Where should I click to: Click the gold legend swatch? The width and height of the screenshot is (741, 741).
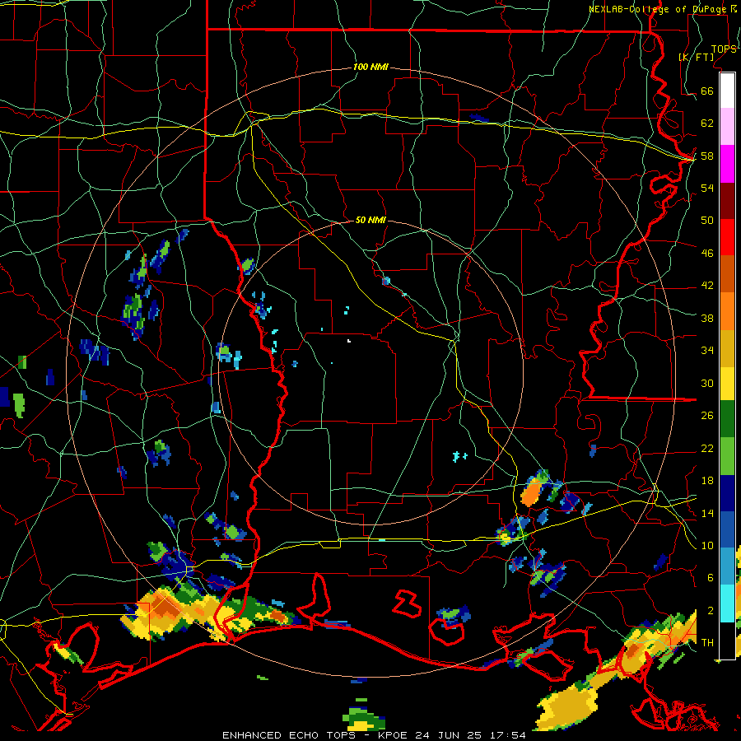[727, 348]
